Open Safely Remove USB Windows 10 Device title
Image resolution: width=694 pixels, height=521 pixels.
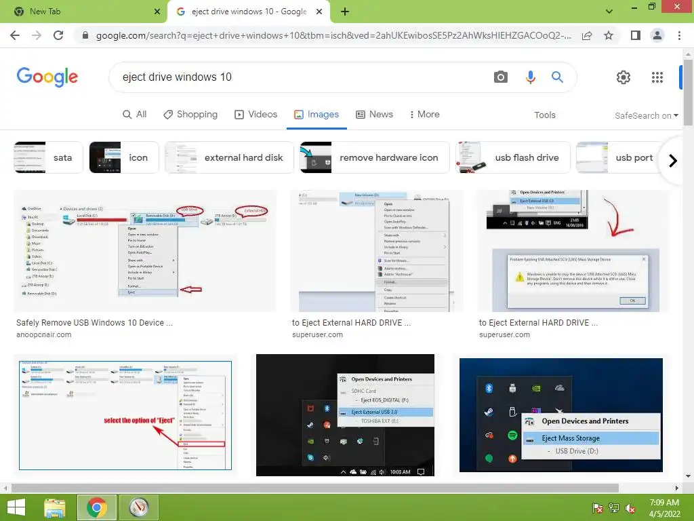pos(94,323)
